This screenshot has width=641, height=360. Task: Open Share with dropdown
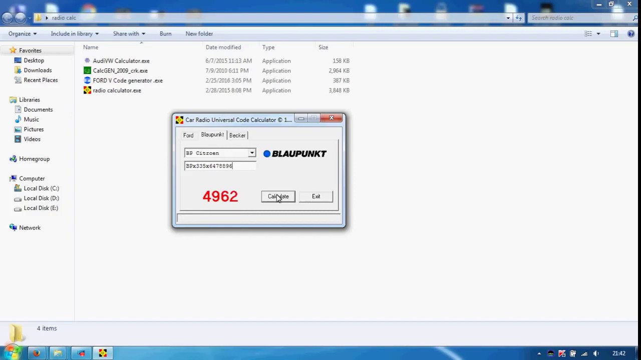[129, 33]
